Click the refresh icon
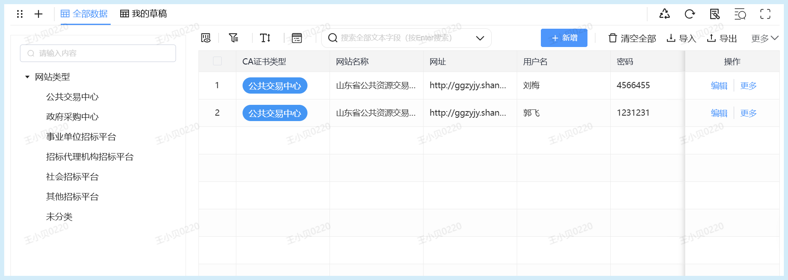Image resolution: width=788 pixels, height=280 pixels. 689,14
